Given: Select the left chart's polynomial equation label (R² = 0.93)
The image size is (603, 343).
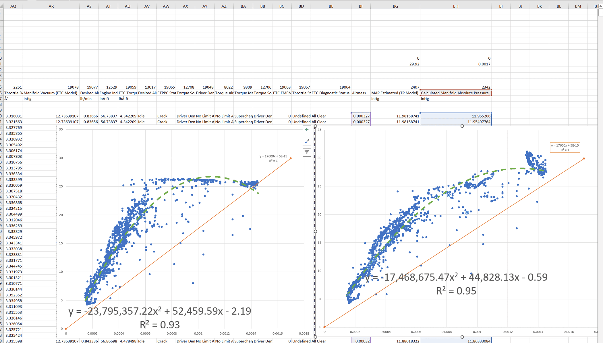Looking at the screenshot, I should (160, 318).
